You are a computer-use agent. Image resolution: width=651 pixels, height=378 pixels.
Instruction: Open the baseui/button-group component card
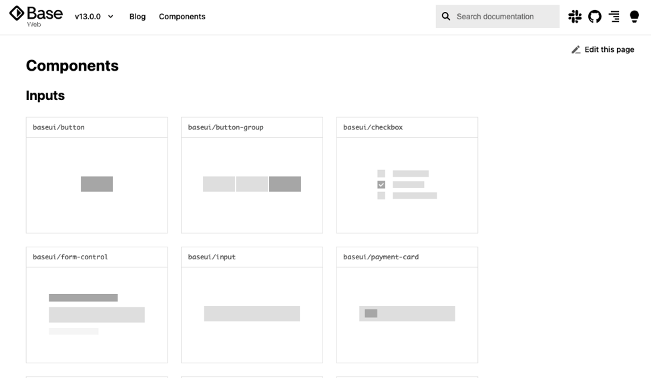[252, 185]
